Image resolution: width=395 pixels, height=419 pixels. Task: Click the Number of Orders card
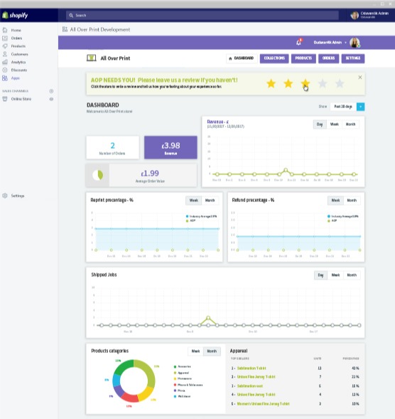[113, 147]
